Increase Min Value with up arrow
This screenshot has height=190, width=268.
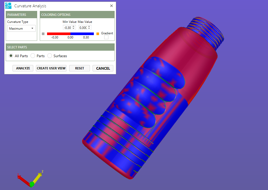[x=74, y=27]
